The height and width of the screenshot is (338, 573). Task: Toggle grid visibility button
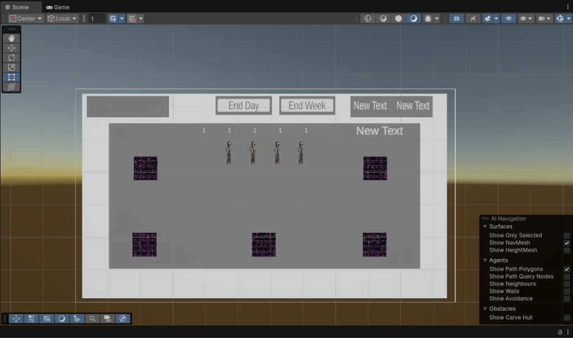point(113,18)
